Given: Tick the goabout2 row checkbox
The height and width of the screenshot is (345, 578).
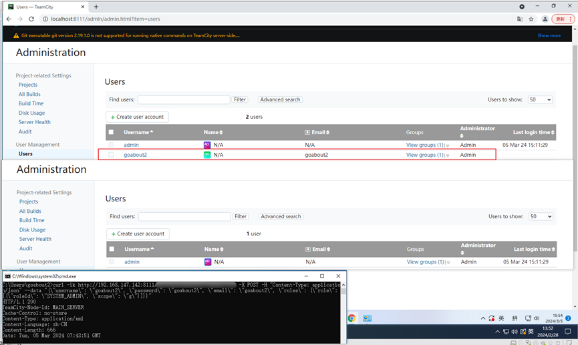Looking at the screenshot, I should pos(111,155).
